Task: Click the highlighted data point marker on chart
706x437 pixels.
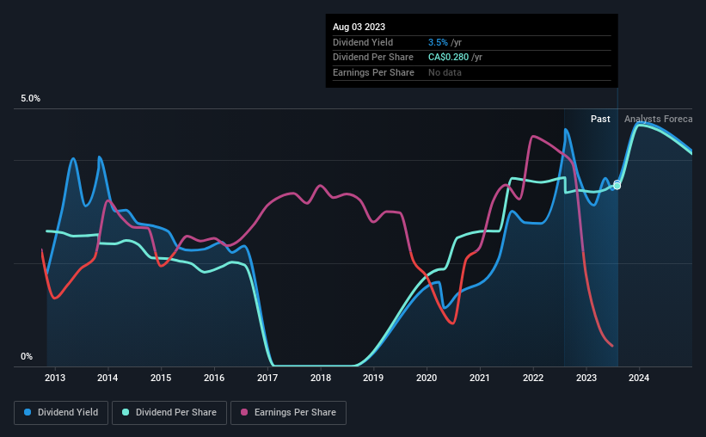Action: [617, 185]
